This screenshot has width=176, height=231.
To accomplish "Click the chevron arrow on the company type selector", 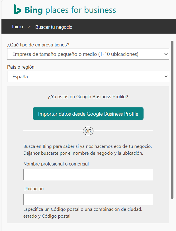I will [x=166, y=54].
